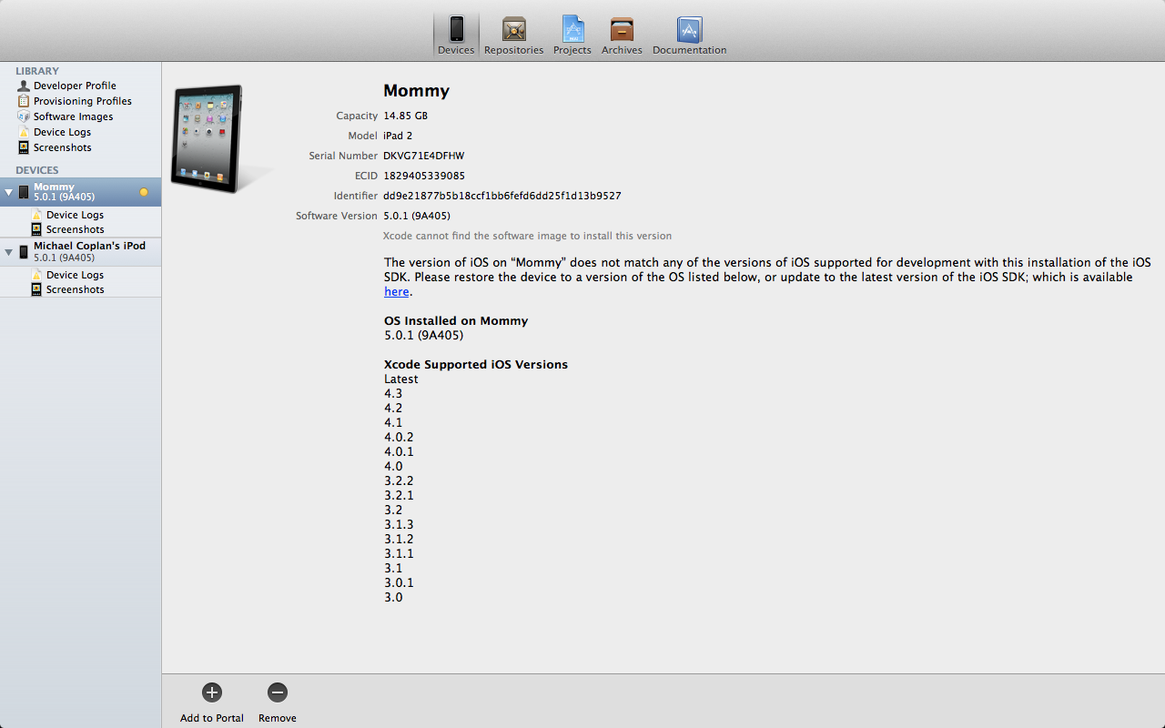Click 'OS Installed on Mommy' heading
1165x728 pixels.
[x=456, y=321]
